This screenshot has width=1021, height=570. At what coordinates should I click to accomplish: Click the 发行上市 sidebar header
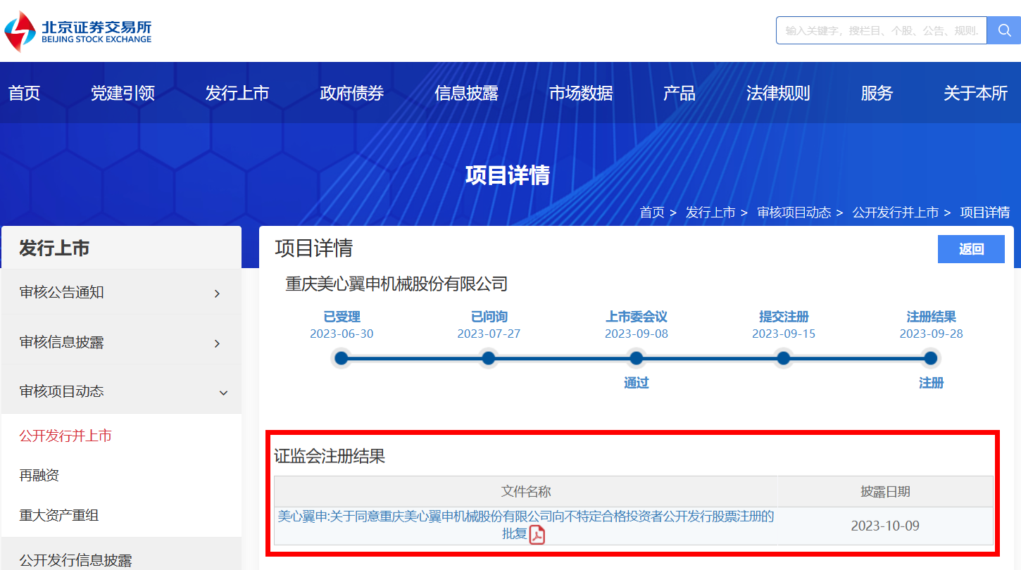click(x=54, y=248)
